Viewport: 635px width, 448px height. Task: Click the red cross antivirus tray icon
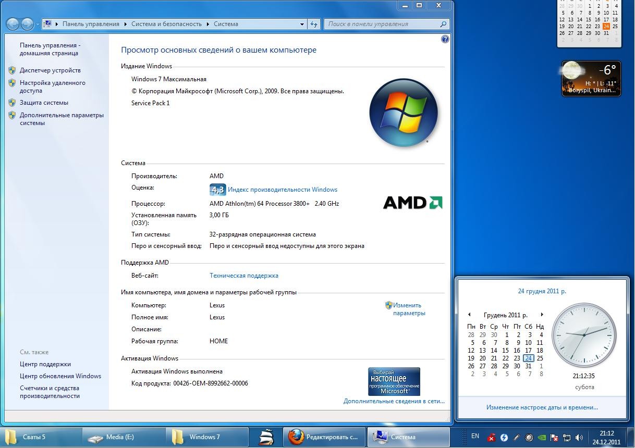point(491,438)
